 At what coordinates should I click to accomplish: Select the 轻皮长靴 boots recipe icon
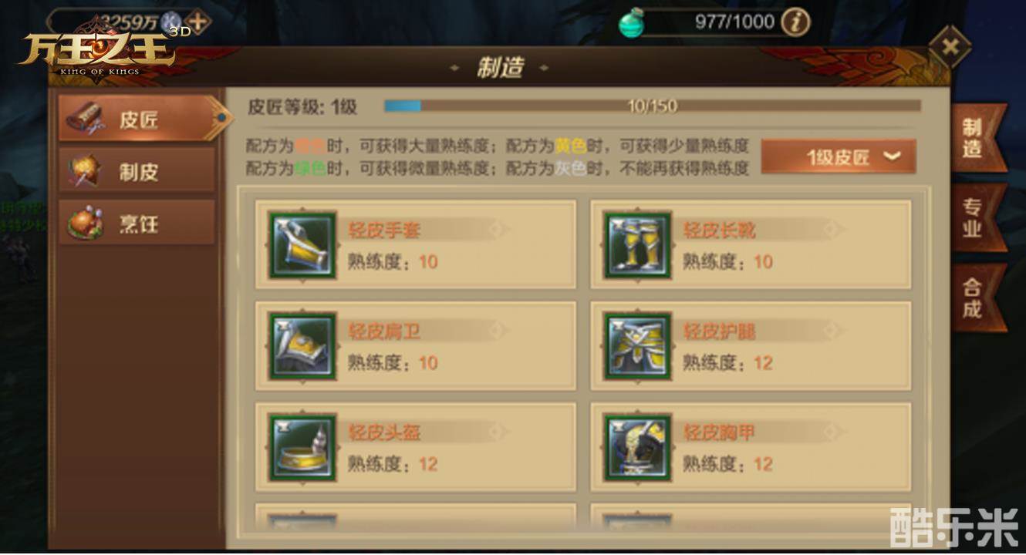637,245
